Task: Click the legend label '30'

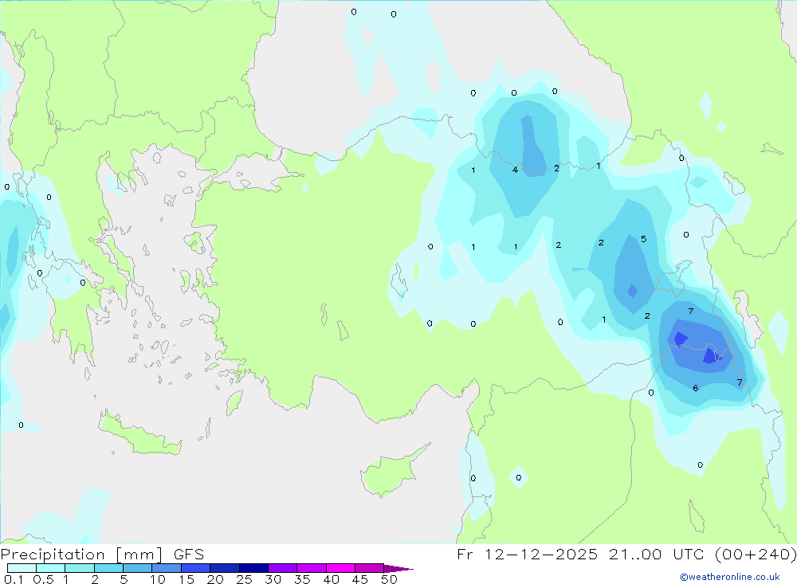Action: (273, 579)
